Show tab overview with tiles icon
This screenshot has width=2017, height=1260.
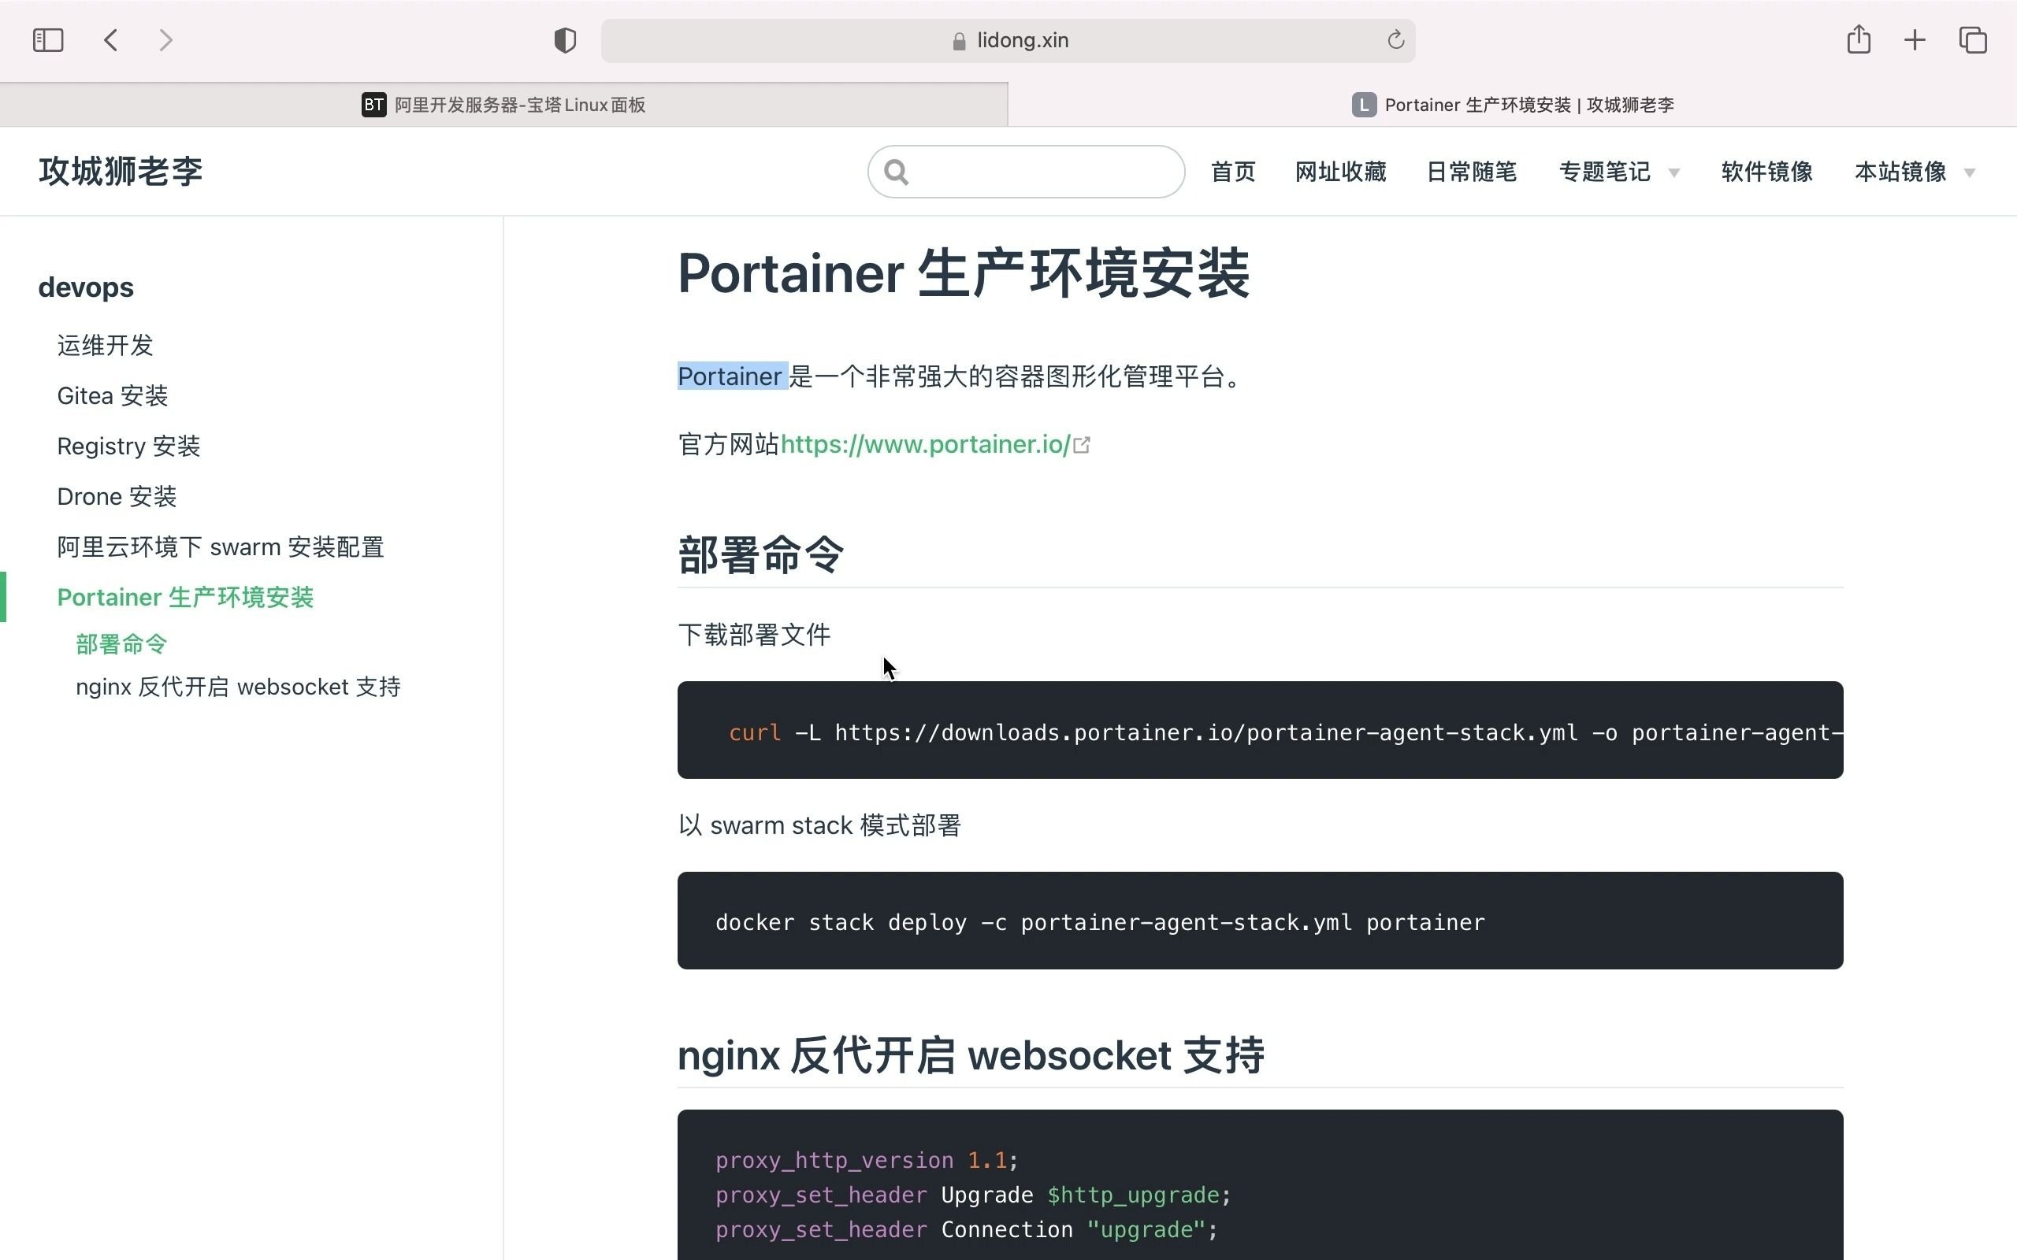pos(1971,39)
